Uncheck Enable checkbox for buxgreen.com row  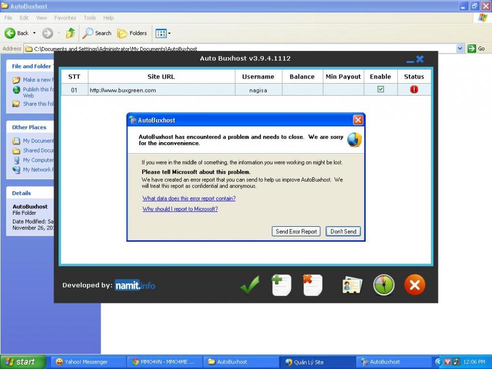coord(380,90)
